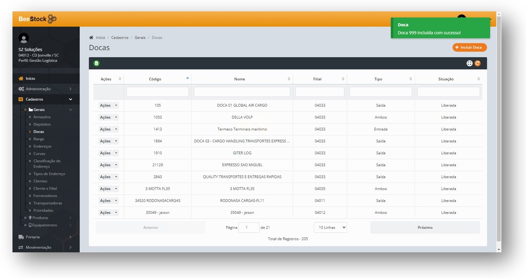Screen dimensions: 526x278
Task: Click the Próximo page button
Action: [x=425, y=227]
